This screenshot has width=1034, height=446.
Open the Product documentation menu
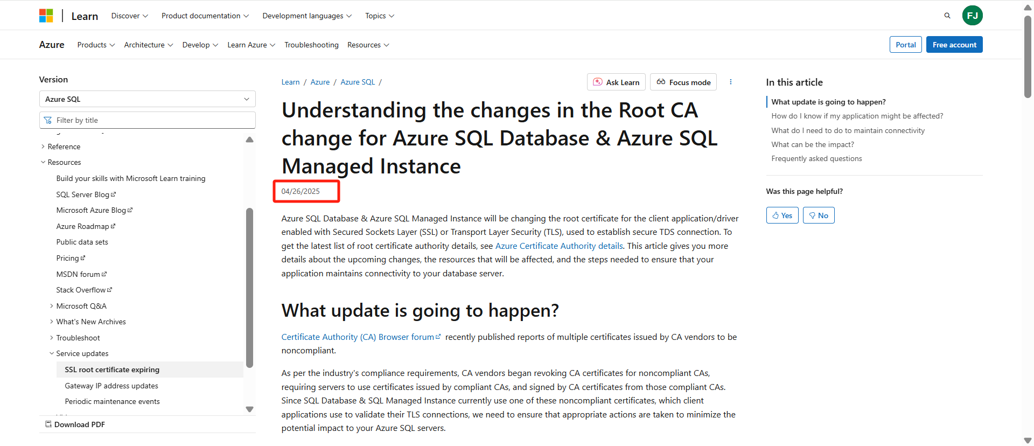click(205, 16)
